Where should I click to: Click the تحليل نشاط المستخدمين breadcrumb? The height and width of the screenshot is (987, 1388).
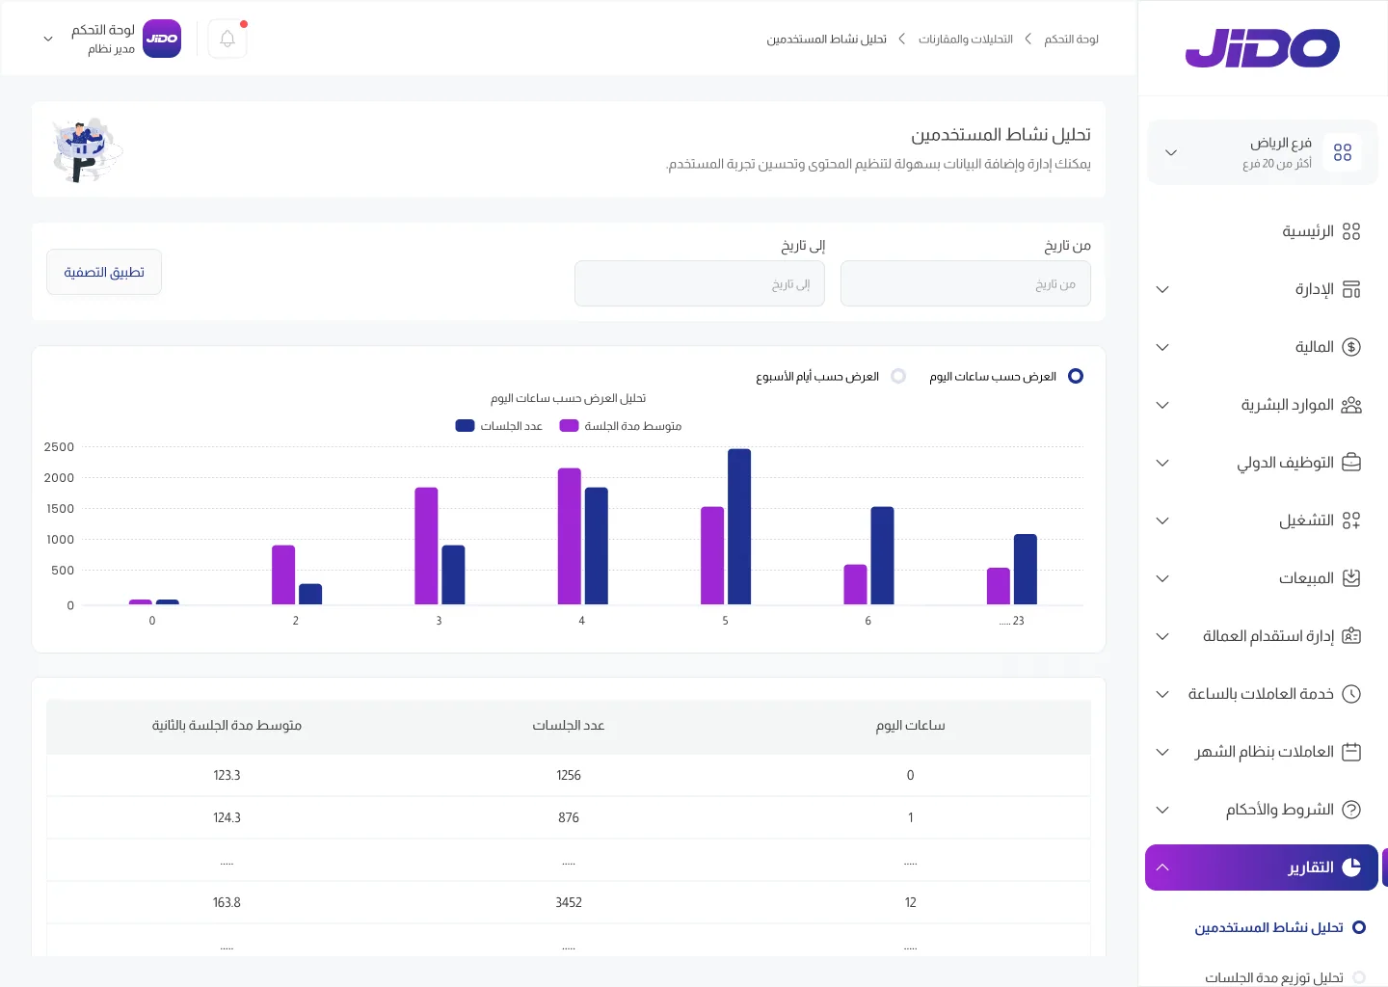point(827,40)
